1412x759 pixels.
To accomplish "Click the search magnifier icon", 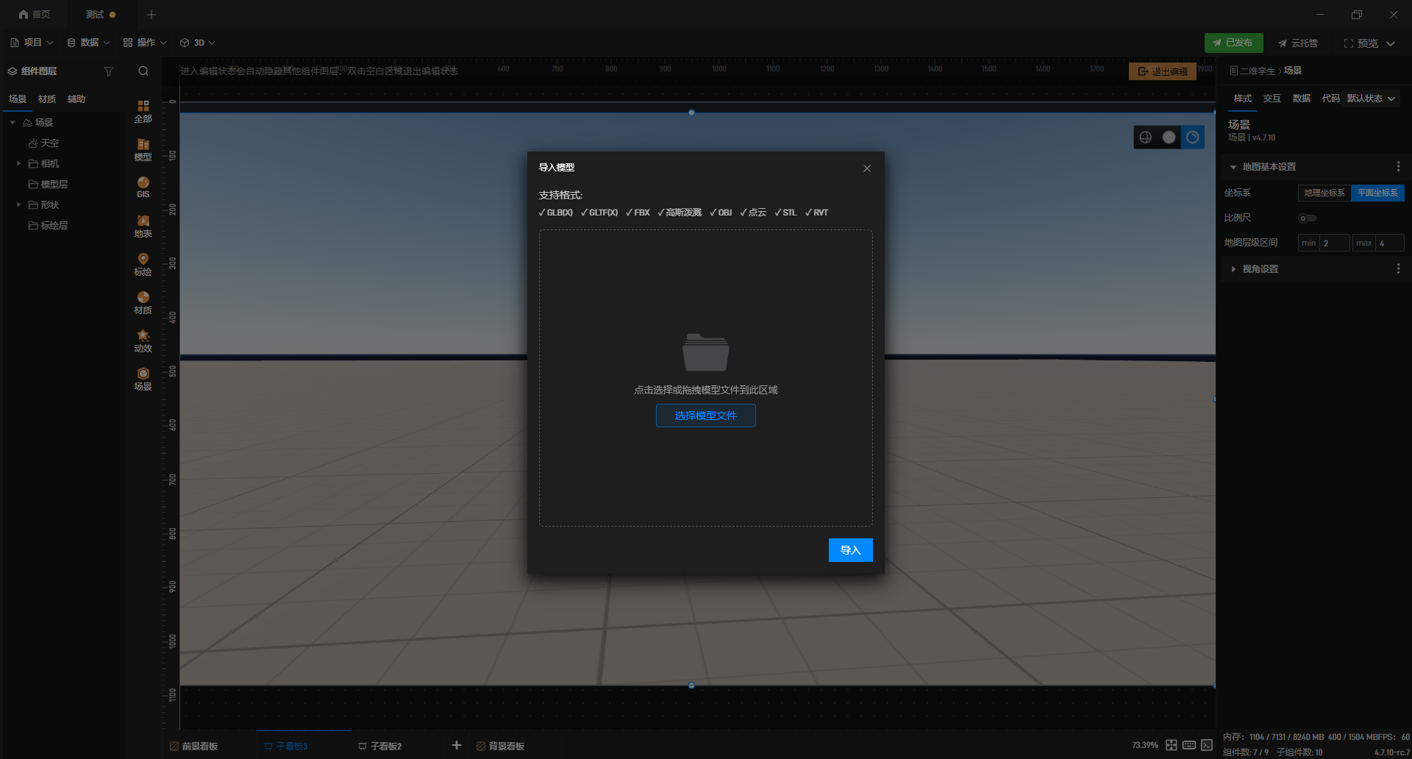I will click(x=143, y=71).
